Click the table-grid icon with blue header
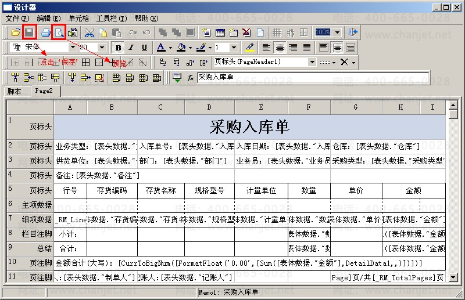This screenshot has width=465, height=300. (220, 32)
